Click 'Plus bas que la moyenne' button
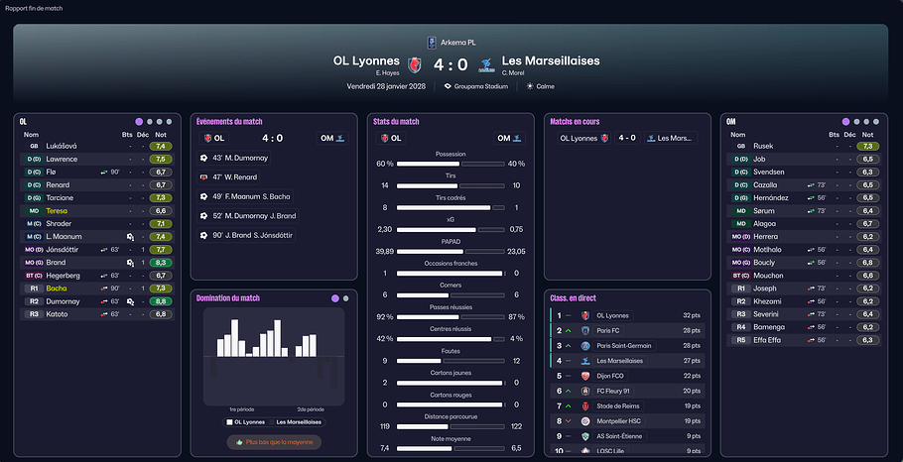Viewport: 903px width, 462px height. click(273, 442)
